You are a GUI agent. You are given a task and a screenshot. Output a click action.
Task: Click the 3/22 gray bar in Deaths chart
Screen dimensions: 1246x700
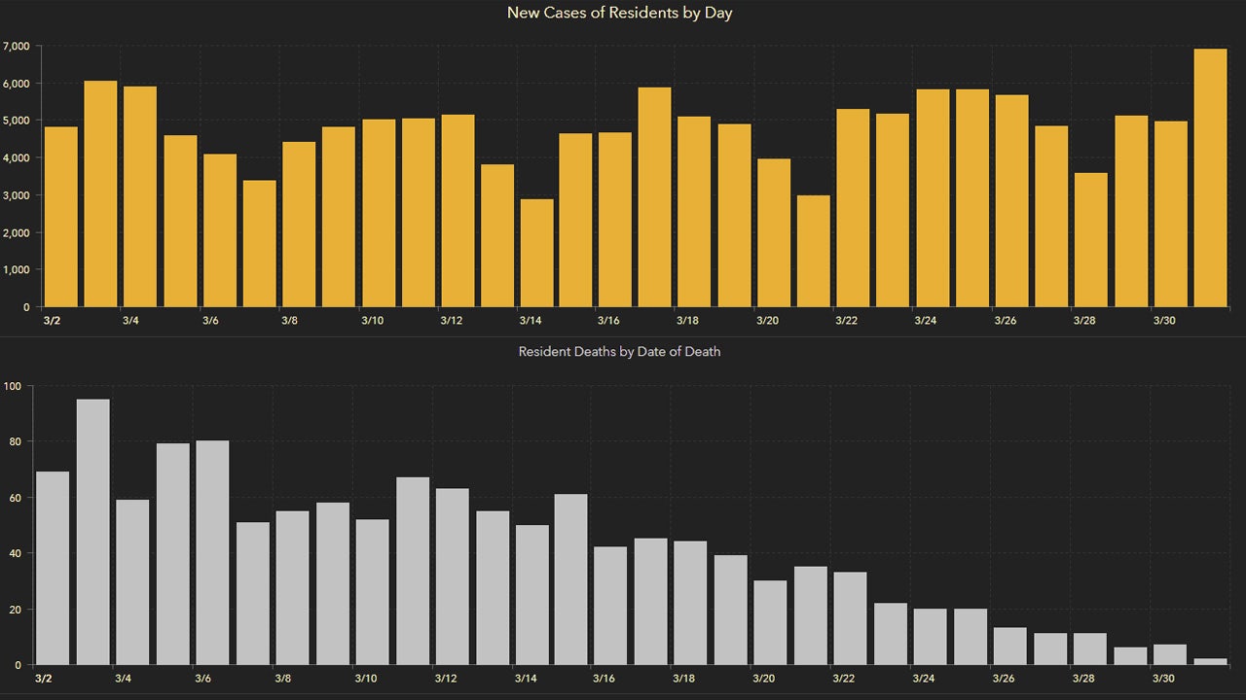coord(850,618)
